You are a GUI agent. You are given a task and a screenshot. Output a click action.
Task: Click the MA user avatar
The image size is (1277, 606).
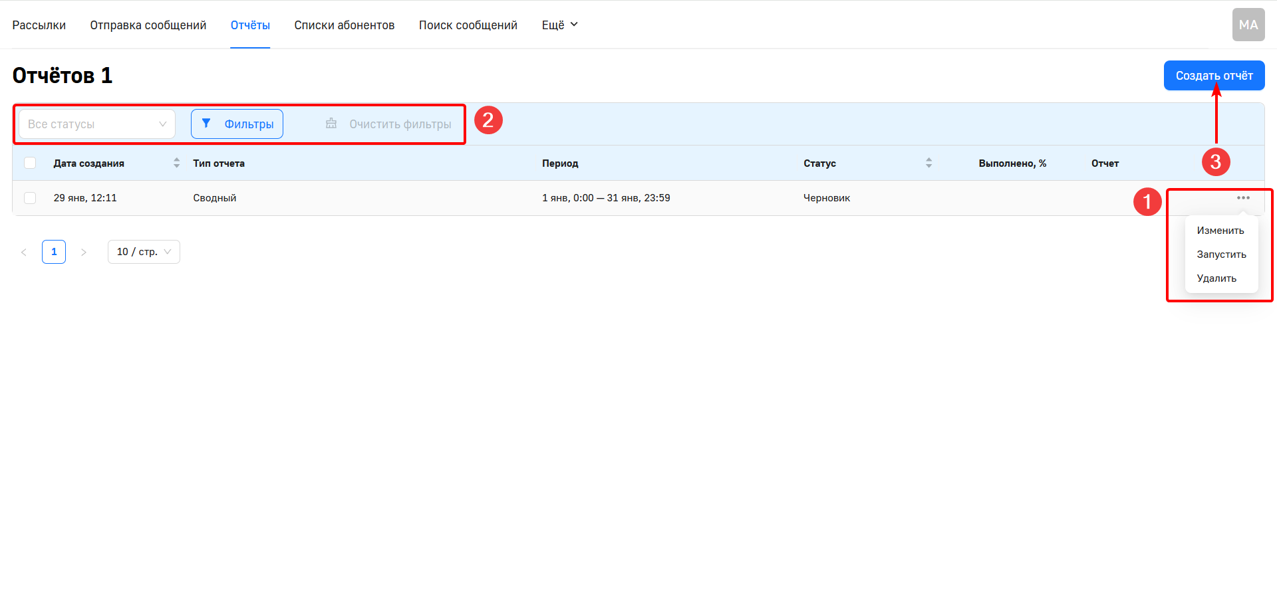pyautogui.click(x=1248, y=25)
